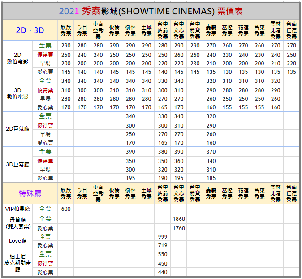
Task: Click the 愛心票 label under Love廳
Action: coord(45,245)
